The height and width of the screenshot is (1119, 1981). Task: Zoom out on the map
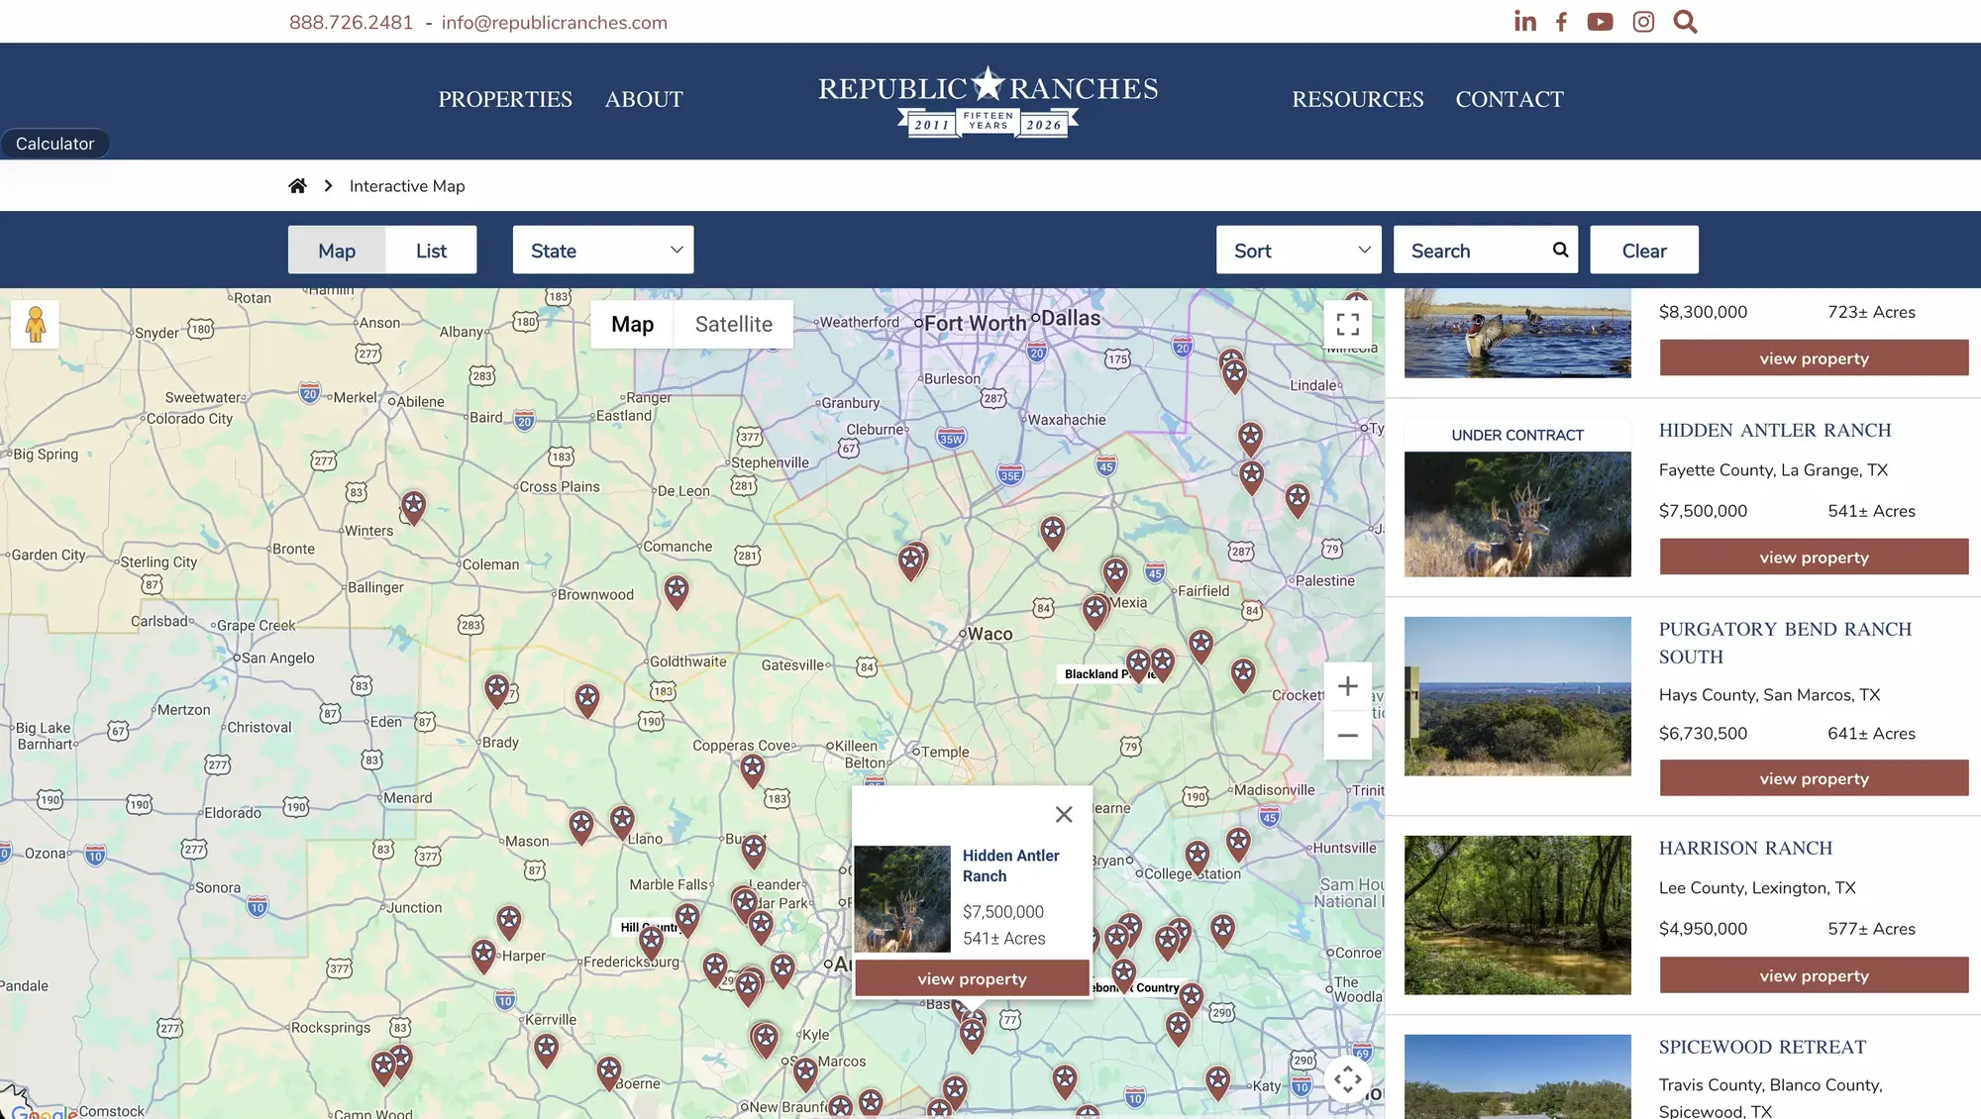[x=1347, y=735]
